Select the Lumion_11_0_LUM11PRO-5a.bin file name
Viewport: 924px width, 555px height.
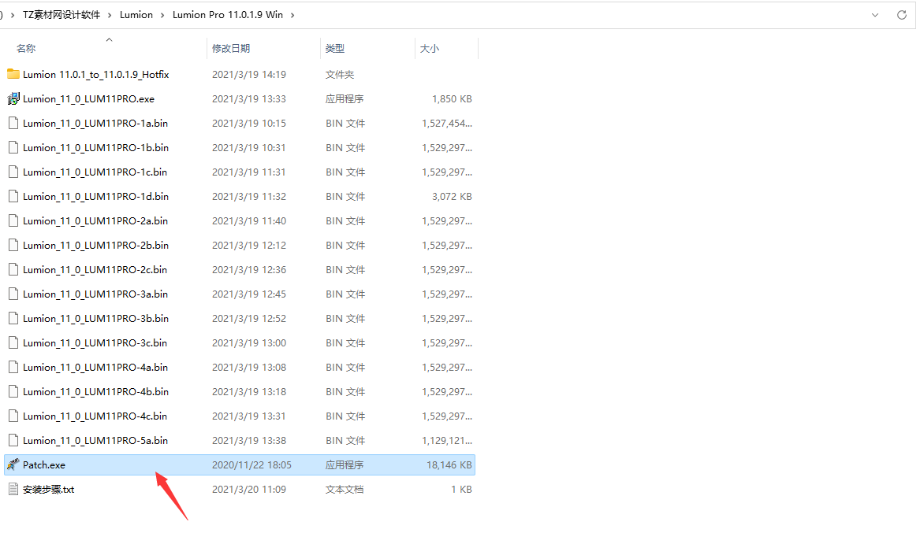[95, 441]
